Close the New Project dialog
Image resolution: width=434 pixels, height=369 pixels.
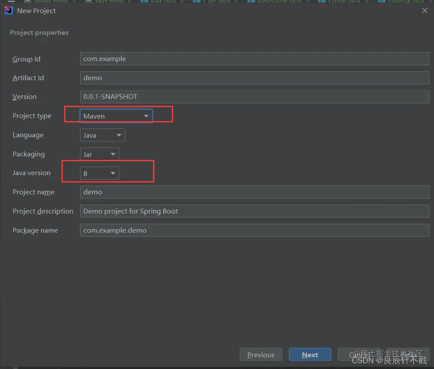(424, 10)
